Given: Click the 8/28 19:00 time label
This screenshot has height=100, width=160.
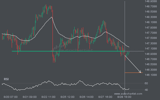Looking at the screenshot, I should 124,97.
